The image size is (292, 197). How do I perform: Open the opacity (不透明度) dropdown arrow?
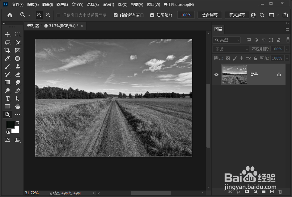pos(287,49)
